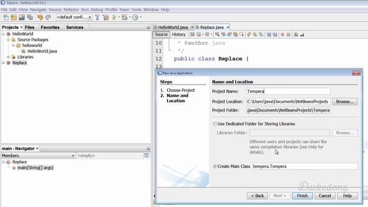Image resolution: width=368 pixels, height=207 pixels.
Task: Click the New Project toolbar icon
Action: [x=14, y=17]
